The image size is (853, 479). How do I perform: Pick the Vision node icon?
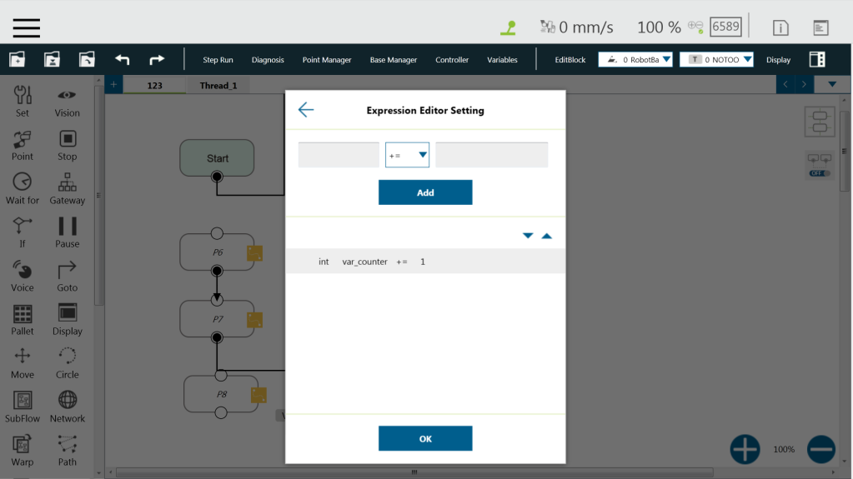(68, 97)
